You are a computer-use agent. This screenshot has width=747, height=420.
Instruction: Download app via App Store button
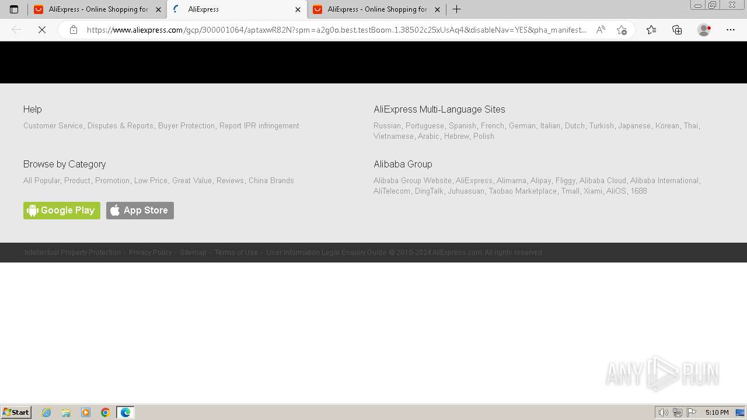tap(140, 211)
